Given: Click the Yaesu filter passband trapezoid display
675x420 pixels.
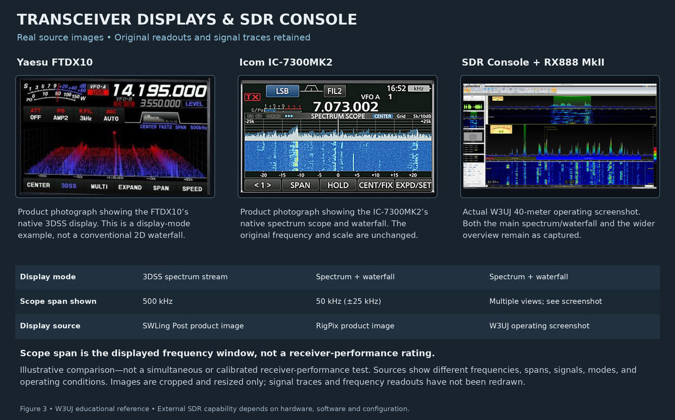Looking at the screenshot, I should coord(160,117).
